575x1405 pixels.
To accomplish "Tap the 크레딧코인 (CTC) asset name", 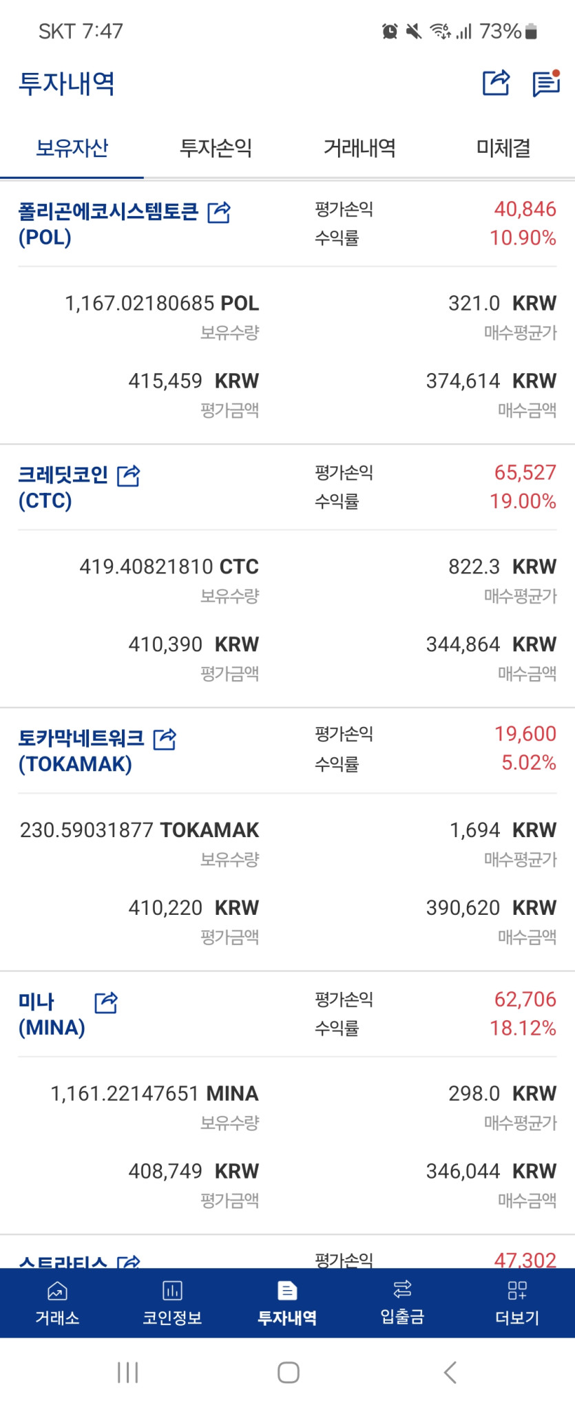I will click(x=63, y=487).
